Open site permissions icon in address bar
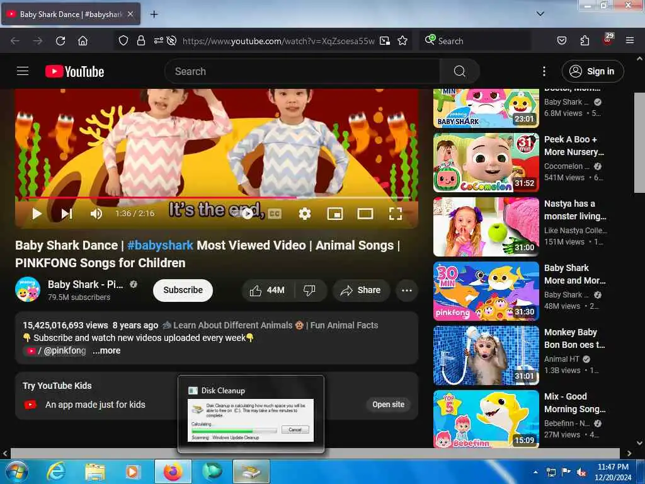Screen dimensions: 645x484 [158, 40]
